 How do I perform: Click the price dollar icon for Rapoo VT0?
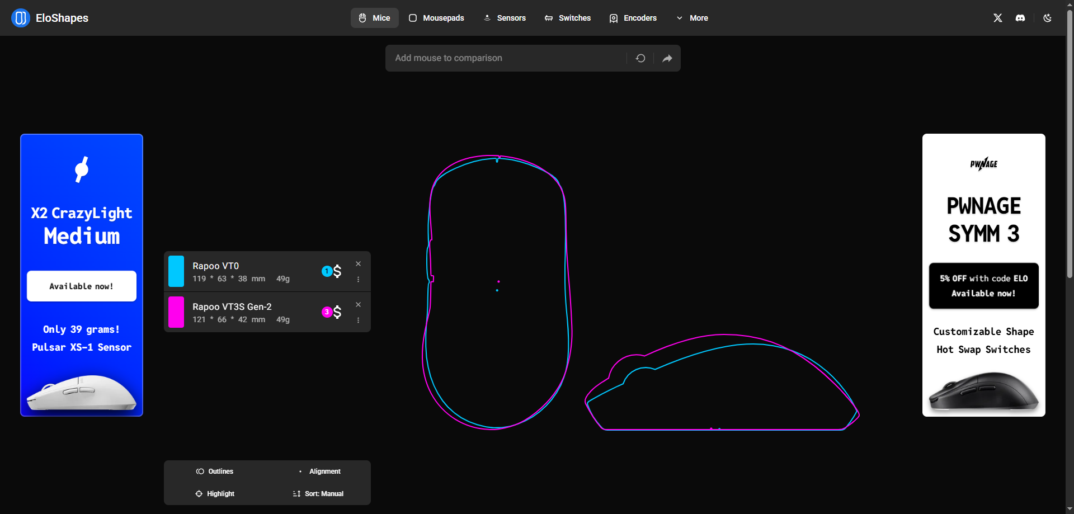(x=337, y=271)
